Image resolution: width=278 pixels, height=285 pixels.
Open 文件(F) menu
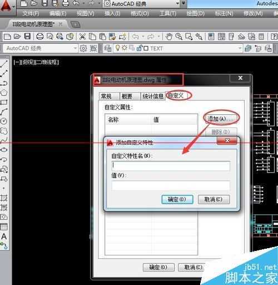(31, 13)
